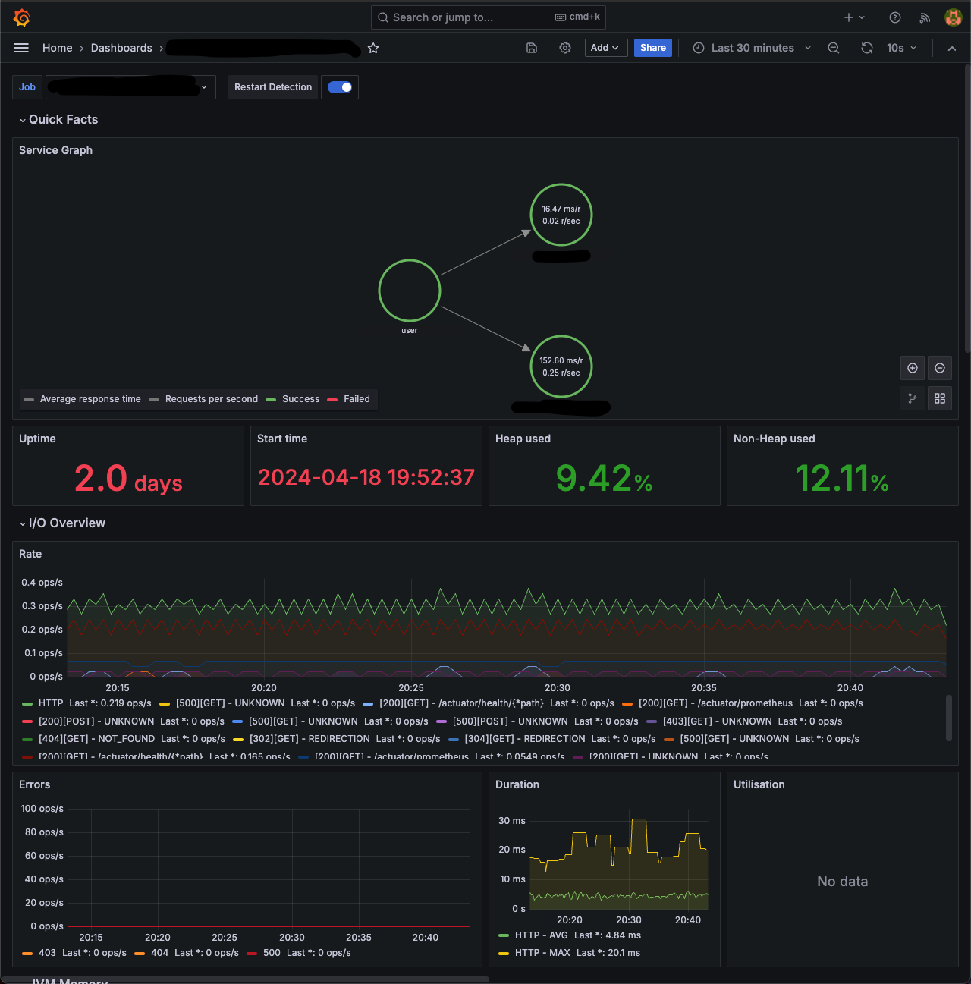Open the 10s refresh interval dropdown
Image resolution: width=971 pixels, height=984 pixels.
click(x=901, y=48)
